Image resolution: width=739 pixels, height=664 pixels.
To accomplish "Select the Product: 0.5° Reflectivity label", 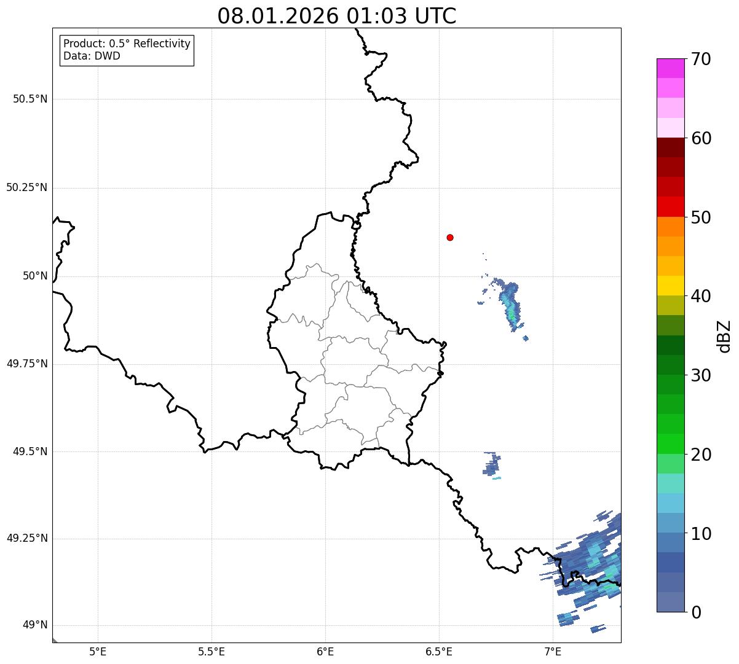I will tap(127, 44).
